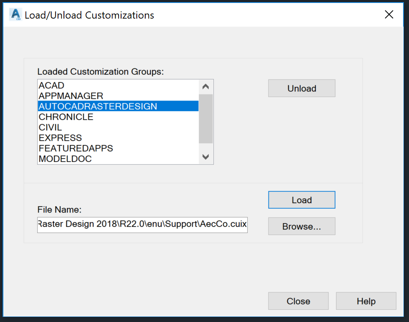
Task: Click the Unload button
Action: click(x=301, y=88)
